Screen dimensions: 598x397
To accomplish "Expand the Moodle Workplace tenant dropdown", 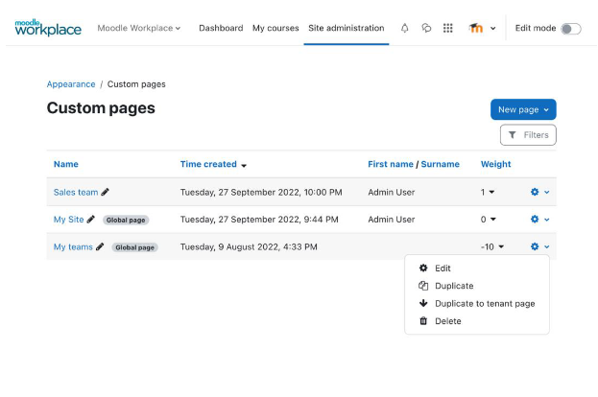I will click(139, 29).
